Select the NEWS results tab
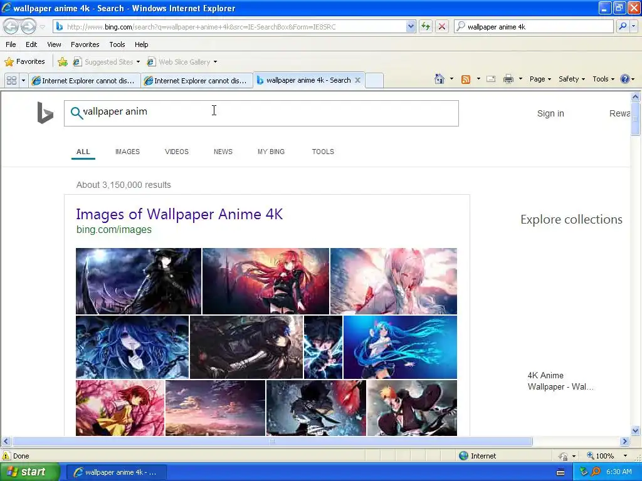Screen dimensions: 642x481 (x=223, y=152)
